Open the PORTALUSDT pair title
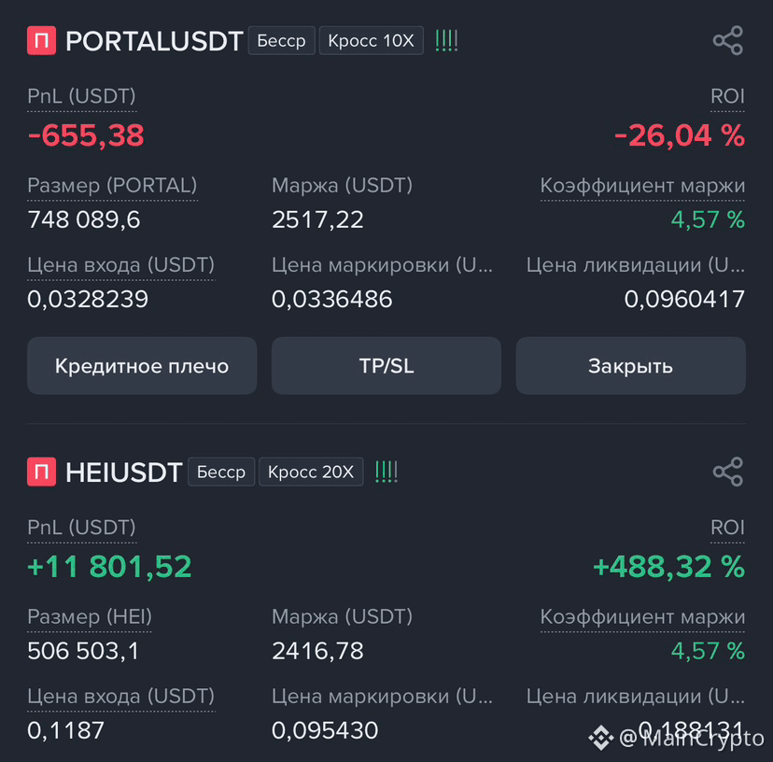Viewport: 773px width, 762px height. click(154, 40)
